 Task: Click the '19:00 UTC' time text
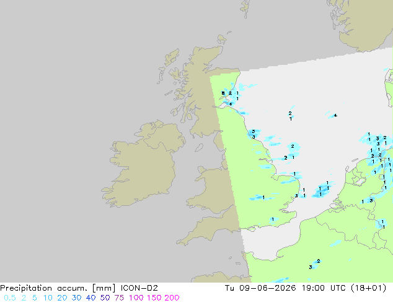tap(323, 288)
